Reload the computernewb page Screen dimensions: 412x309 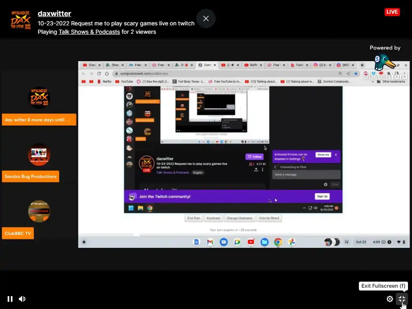pos(99,74)
